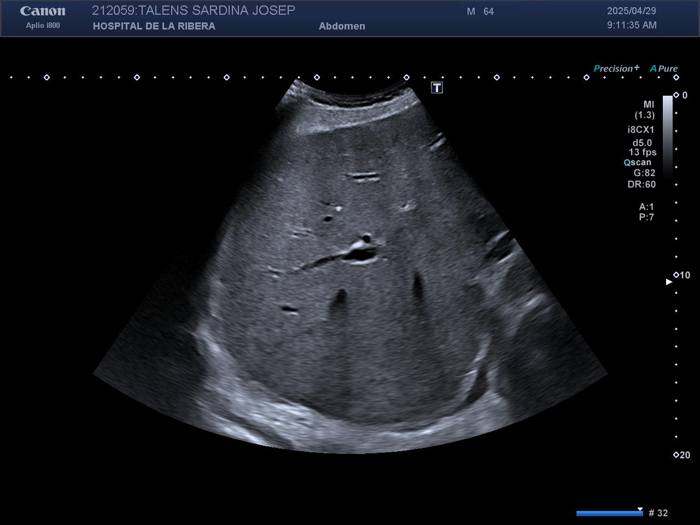The image size is (700, 525).
Task: Click the 10 cm depth scale marker
Action: tap(681, 275)
